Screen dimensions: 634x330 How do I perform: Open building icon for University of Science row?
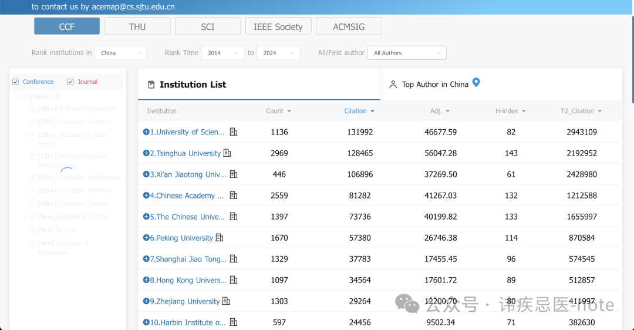pos(233,132)
